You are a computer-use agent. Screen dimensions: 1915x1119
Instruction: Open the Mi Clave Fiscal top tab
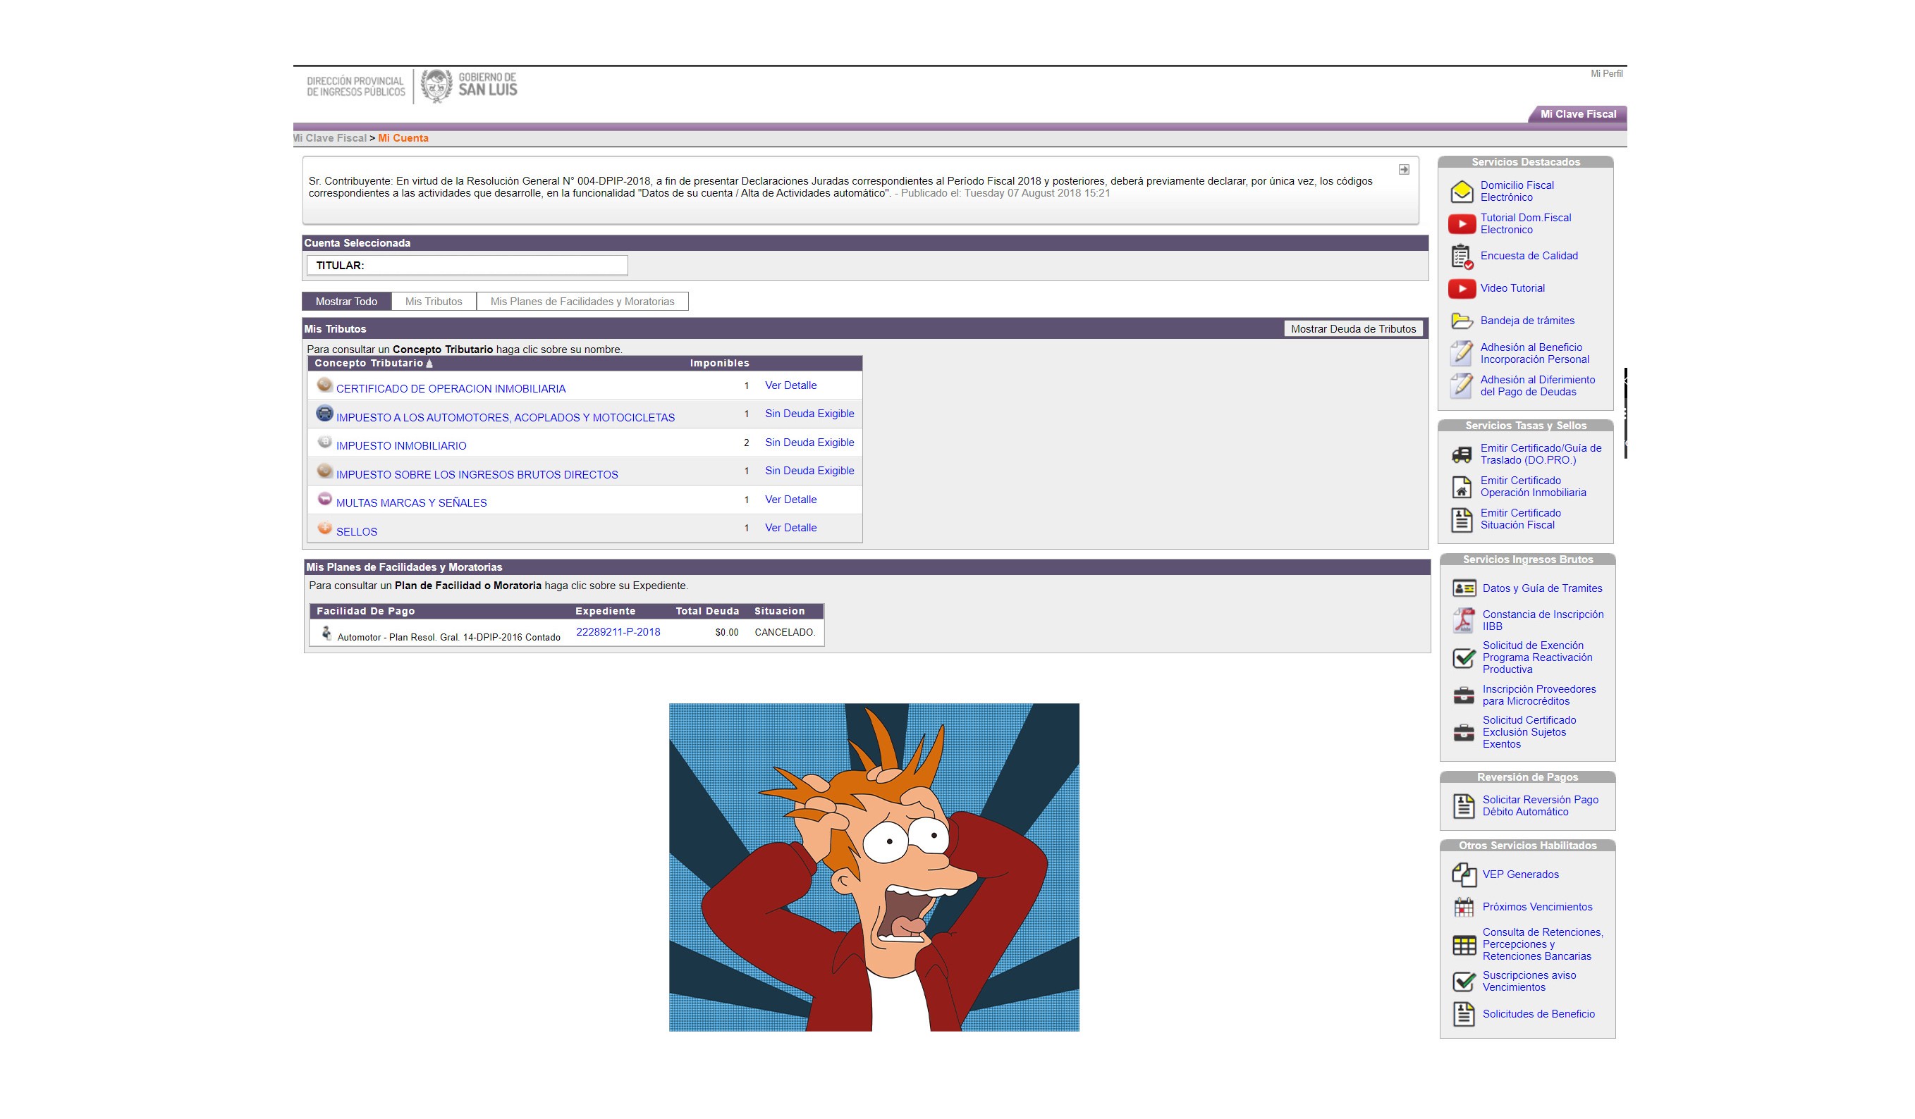click(1577, 114)
